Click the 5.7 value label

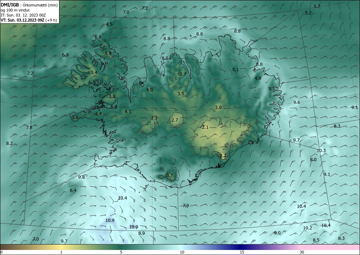pyautogui.click(x=317, y=6)
